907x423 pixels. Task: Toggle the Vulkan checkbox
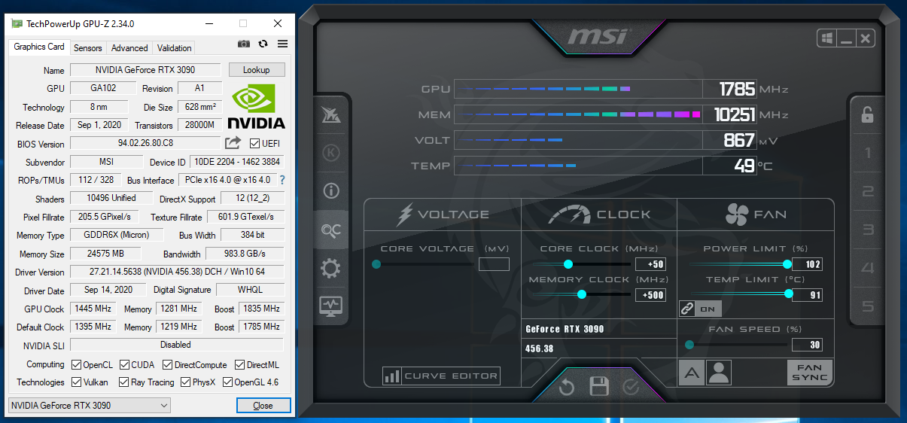pos(76,382)
